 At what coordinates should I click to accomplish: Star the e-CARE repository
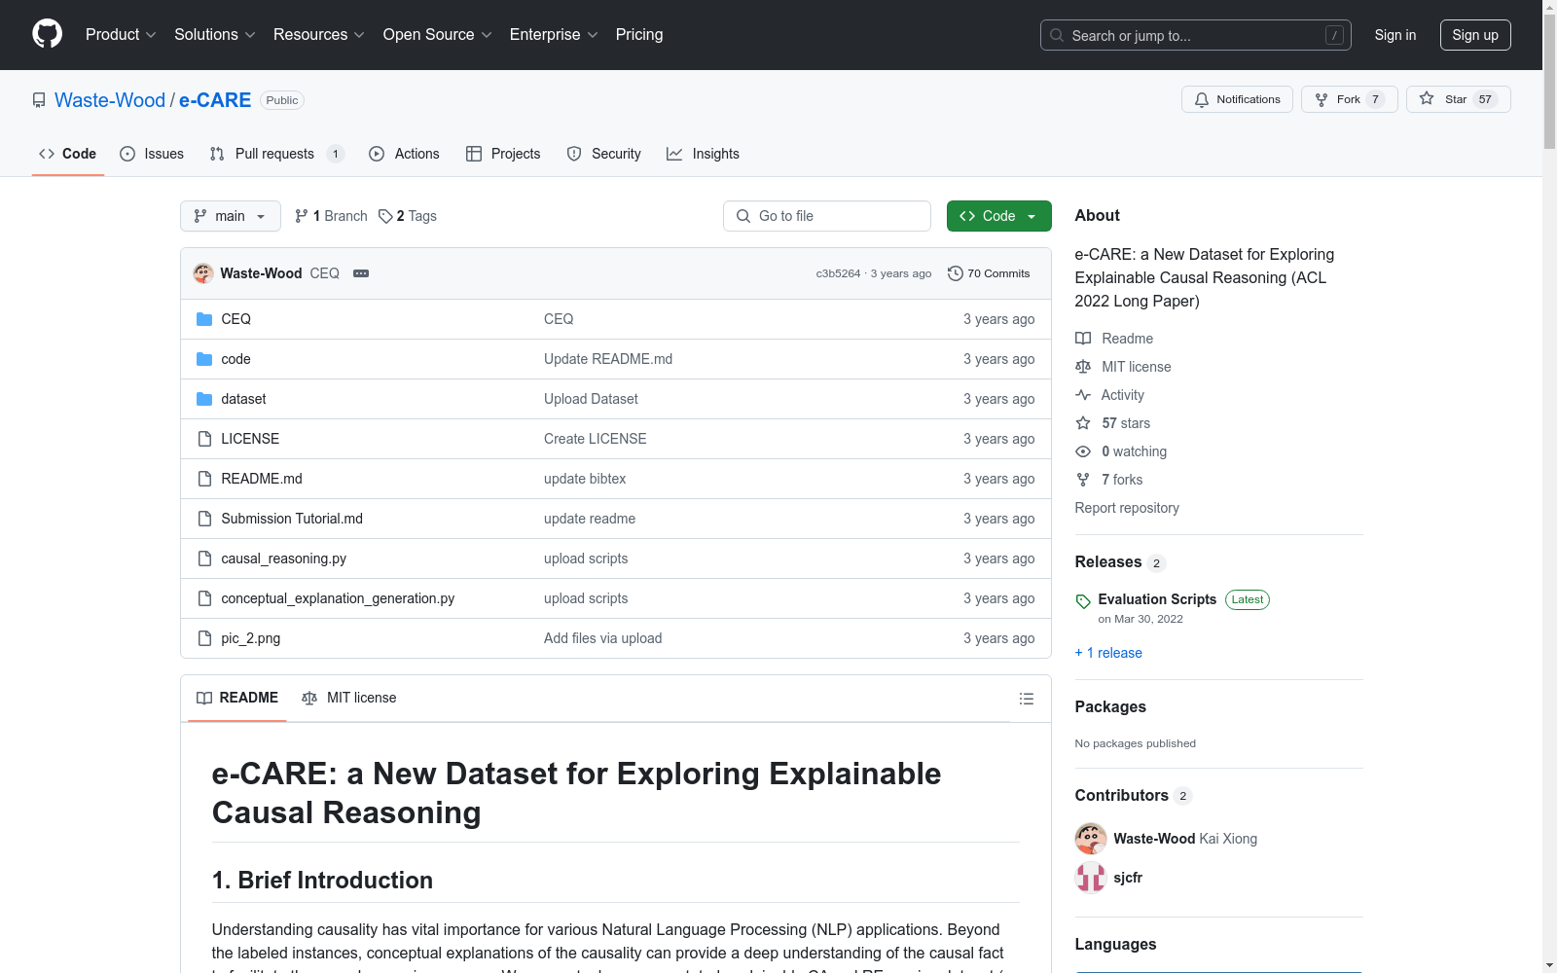coord(1458,99)
